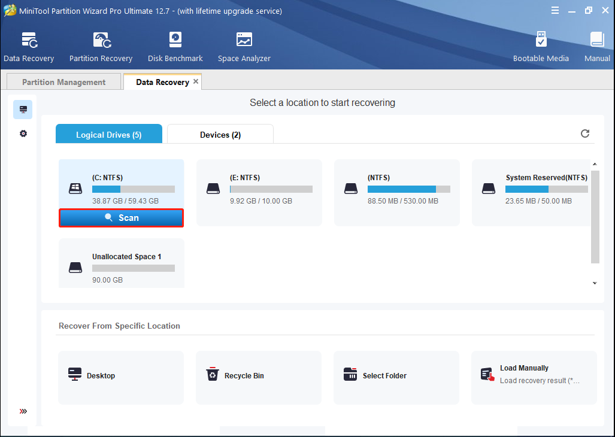Click the Recycle Bin icon
This screenshot has width=615, height=437.
(212, 374)
